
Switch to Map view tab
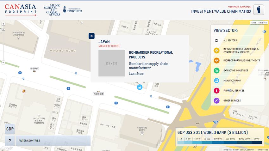(253, 23)
